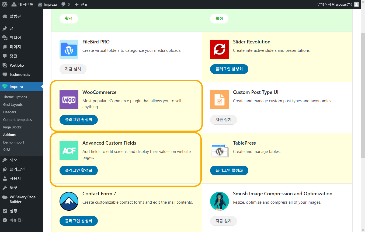Click the user avatar in the admin bar
This screenshot has width=365, height=232.
[356, 4]
